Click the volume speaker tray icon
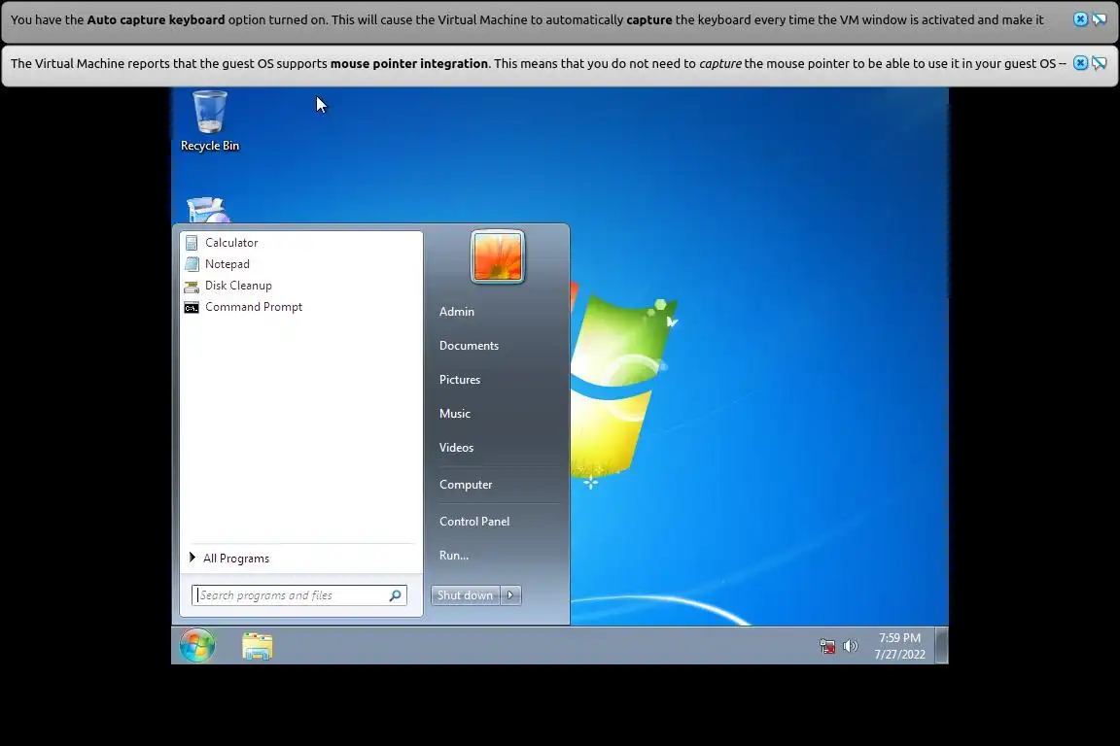The height and width of the screenshot is (746, 1120). click(x=850, y=646)
